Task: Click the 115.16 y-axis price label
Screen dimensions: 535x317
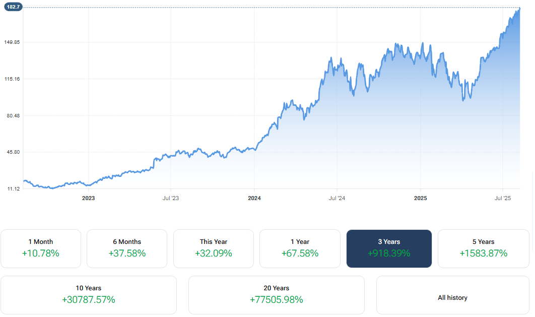Action: pyautogui.click(x=11, y=79)
